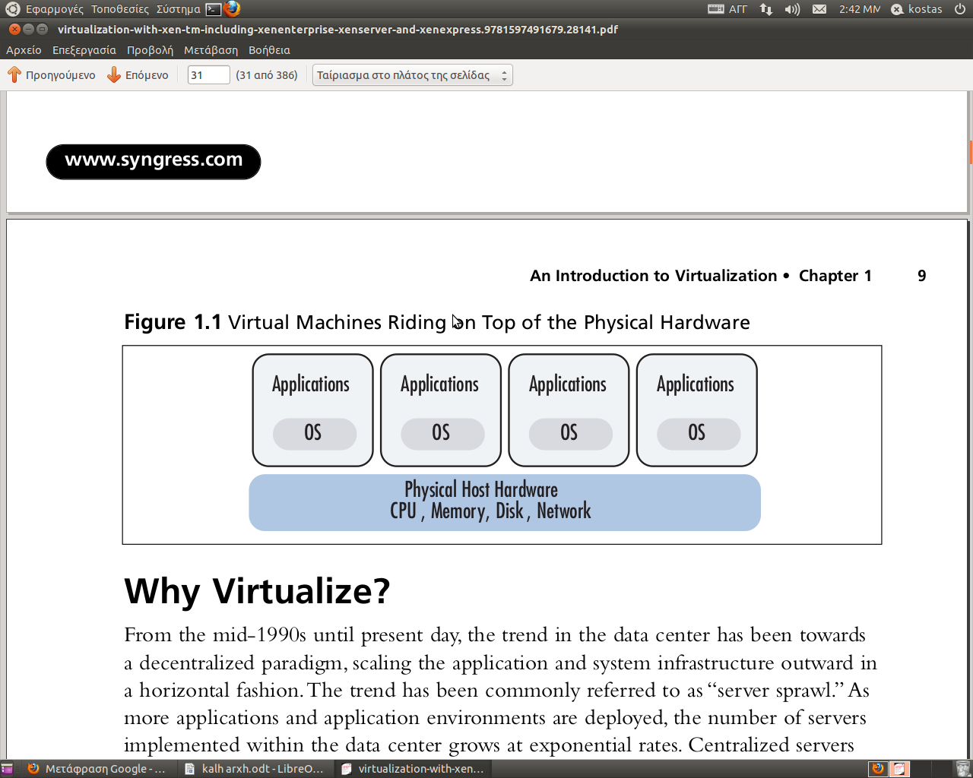Open the trash icon in bottom panel
This screenshot has width=973, height=778.
point(962,769)
